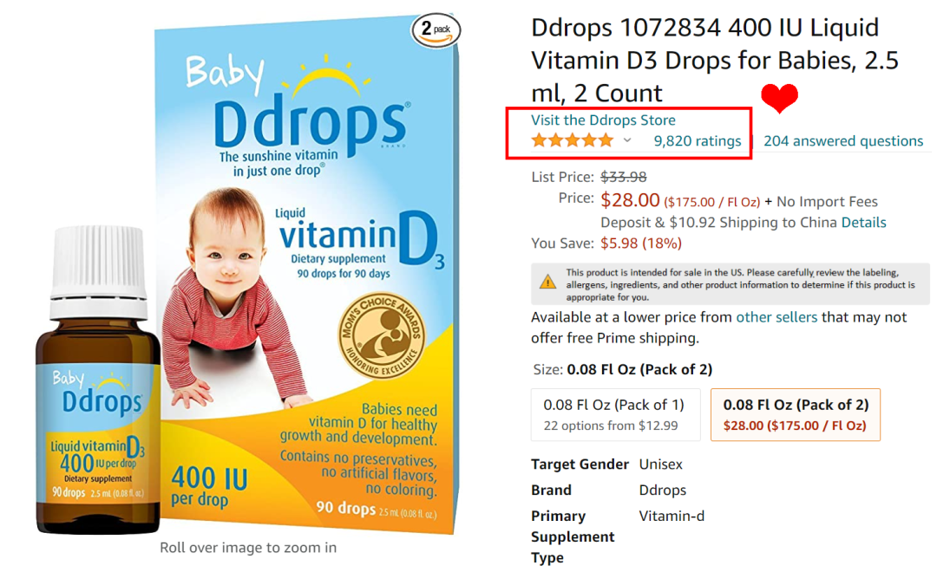
Task: Expand the star rating dropdown chevron
Action: pyautogui.click(x=627, y=141)
